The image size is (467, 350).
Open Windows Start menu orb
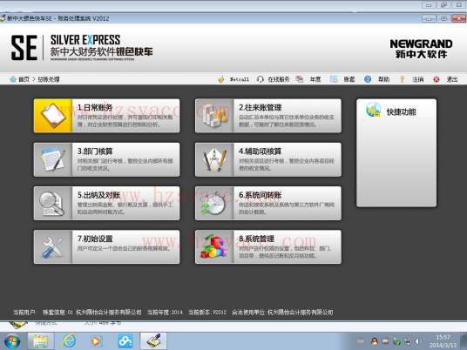12,341
